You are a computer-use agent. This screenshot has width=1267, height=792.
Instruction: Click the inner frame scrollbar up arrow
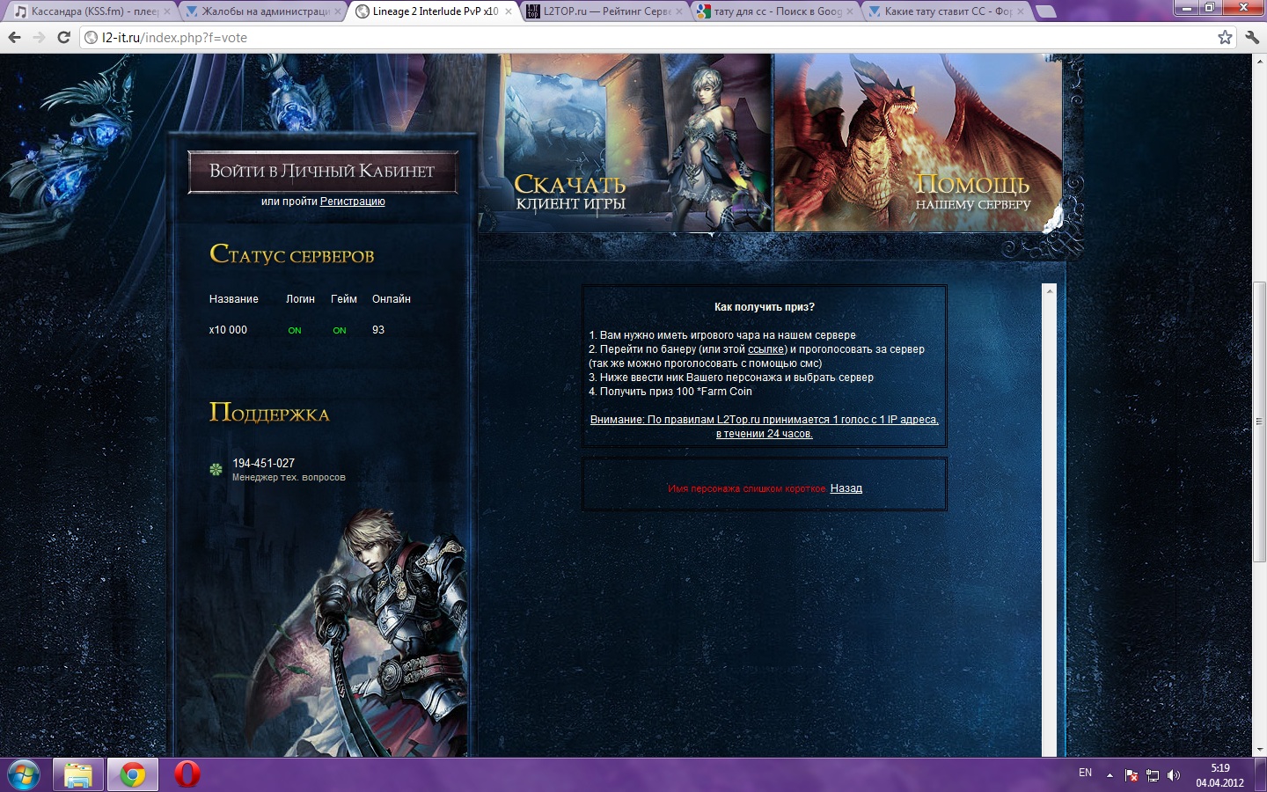[1049, 290]
